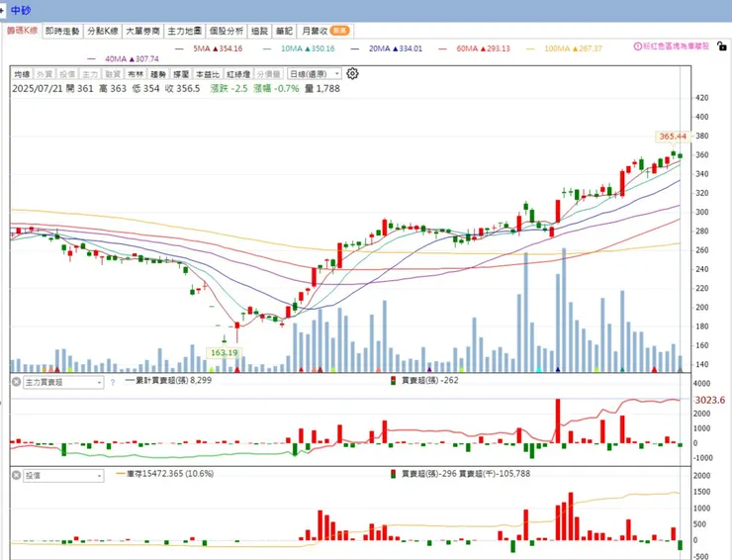Open the 大單券商 tab
732x560 pixels.
point(142,31)
